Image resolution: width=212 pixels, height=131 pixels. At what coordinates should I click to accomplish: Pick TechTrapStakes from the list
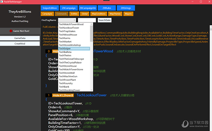pos(74,31)
